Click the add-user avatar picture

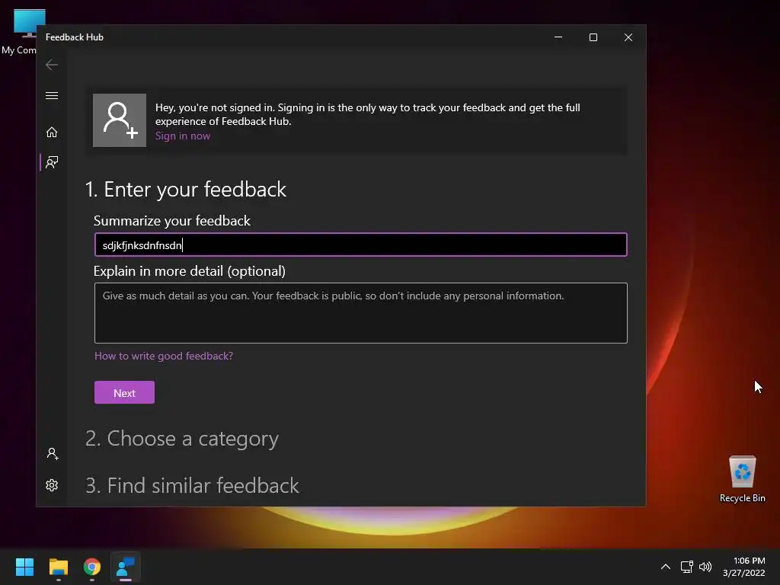pyautogui.click(x=120, y=120)
